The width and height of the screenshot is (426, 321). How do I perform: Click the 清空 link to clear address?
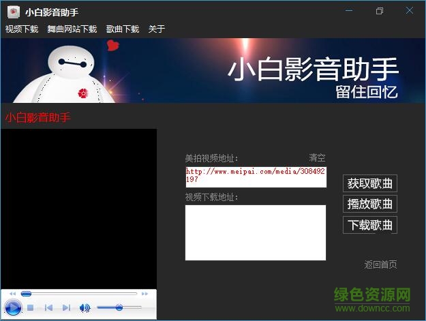pyautogui.click(x=317, y=158)
